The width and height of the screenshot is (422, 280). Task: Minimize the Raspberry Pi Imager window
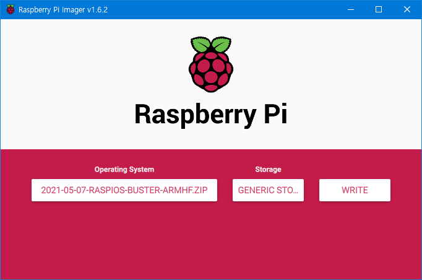351,9
